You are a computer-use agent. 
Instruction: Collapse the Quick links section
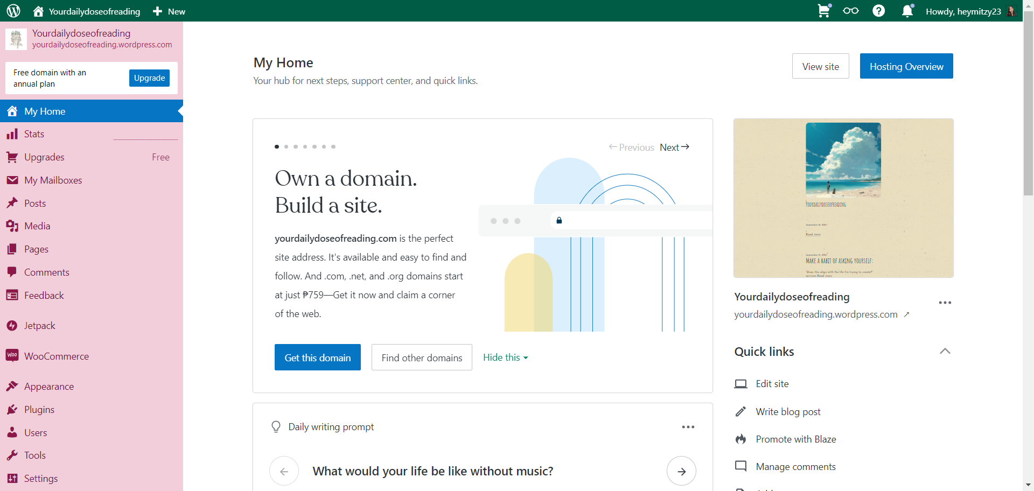[945, 351]
